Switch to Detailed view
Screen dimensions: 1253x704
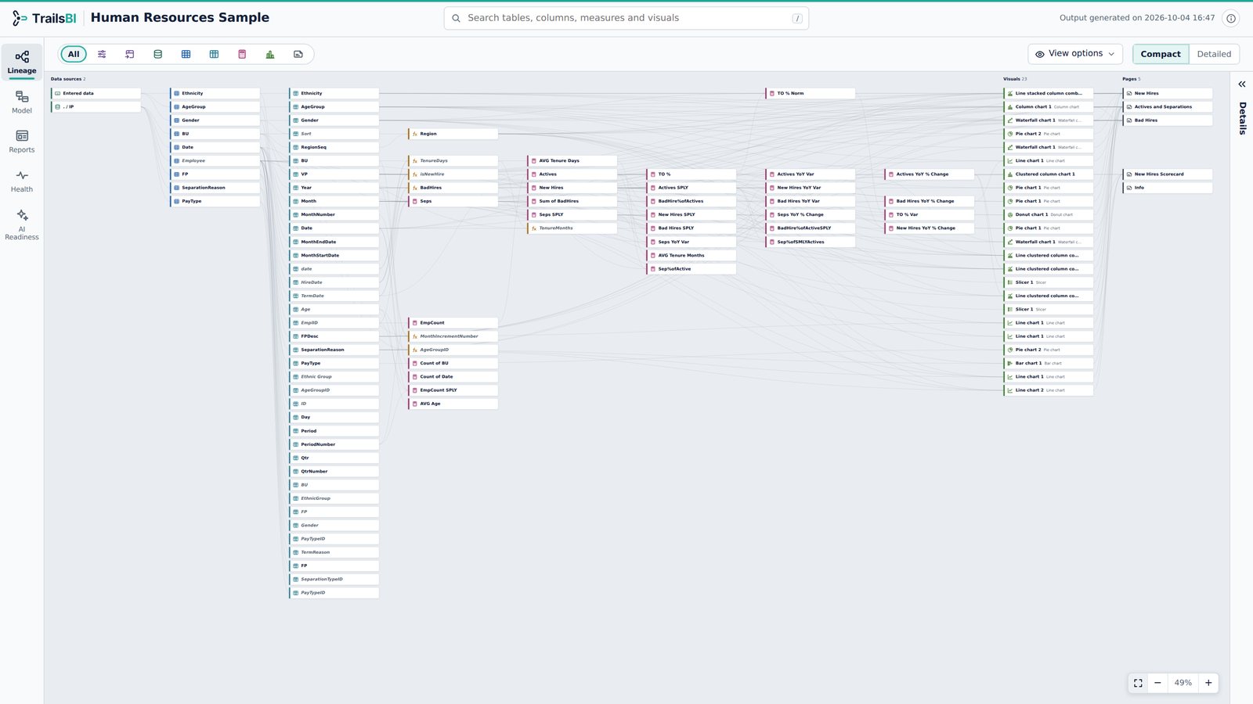pos(1214,54)
